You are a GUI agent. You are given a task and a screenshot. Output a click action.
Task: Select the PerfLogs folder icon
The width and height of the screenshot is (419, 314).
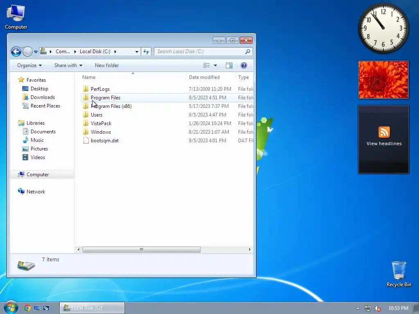(x=86, y=89)
